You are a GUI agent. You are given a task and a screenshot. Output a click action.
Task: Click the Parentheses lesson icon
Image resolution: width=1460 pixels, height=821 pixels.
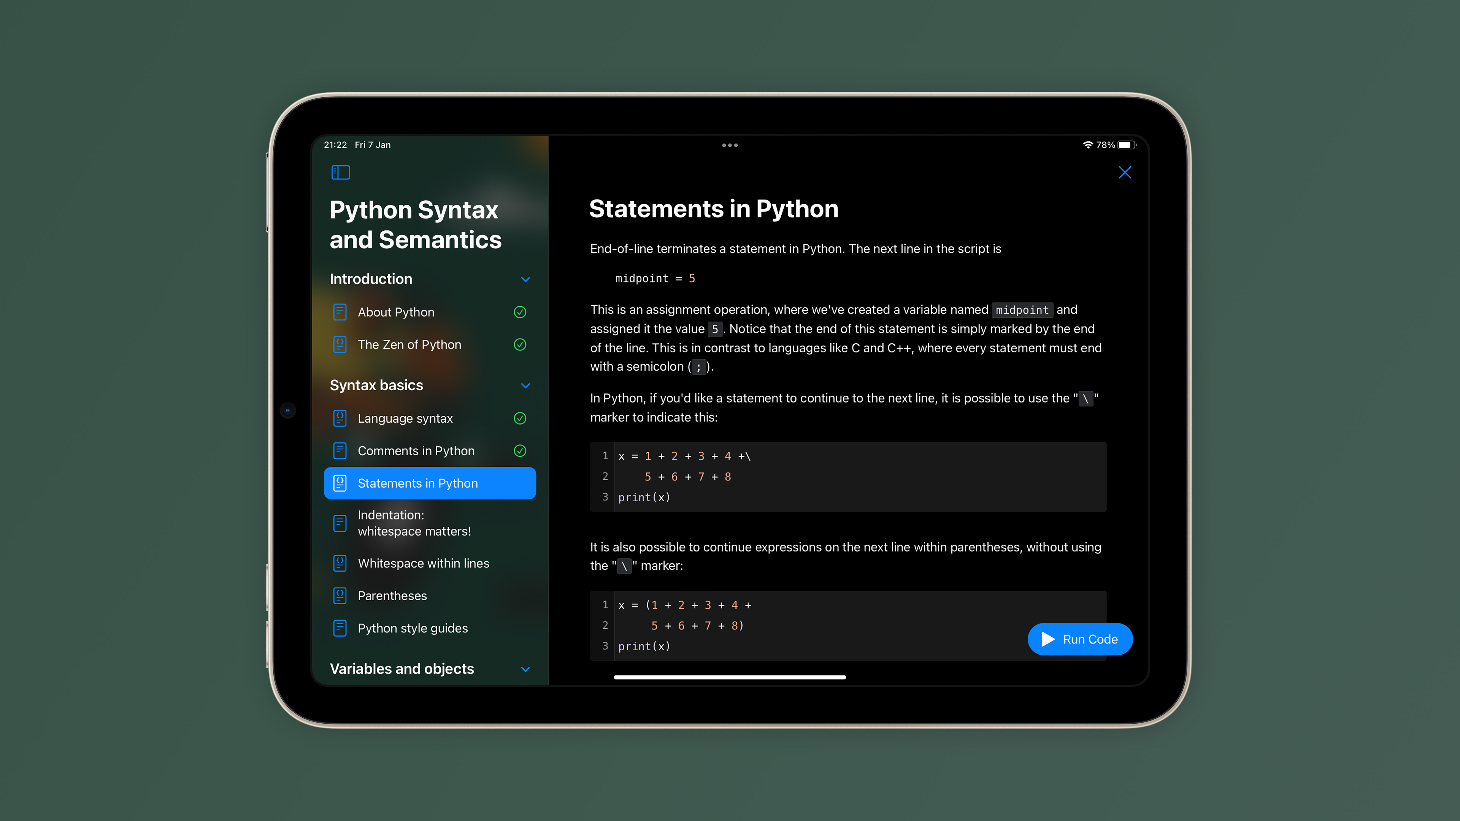(x=340, y=596)
